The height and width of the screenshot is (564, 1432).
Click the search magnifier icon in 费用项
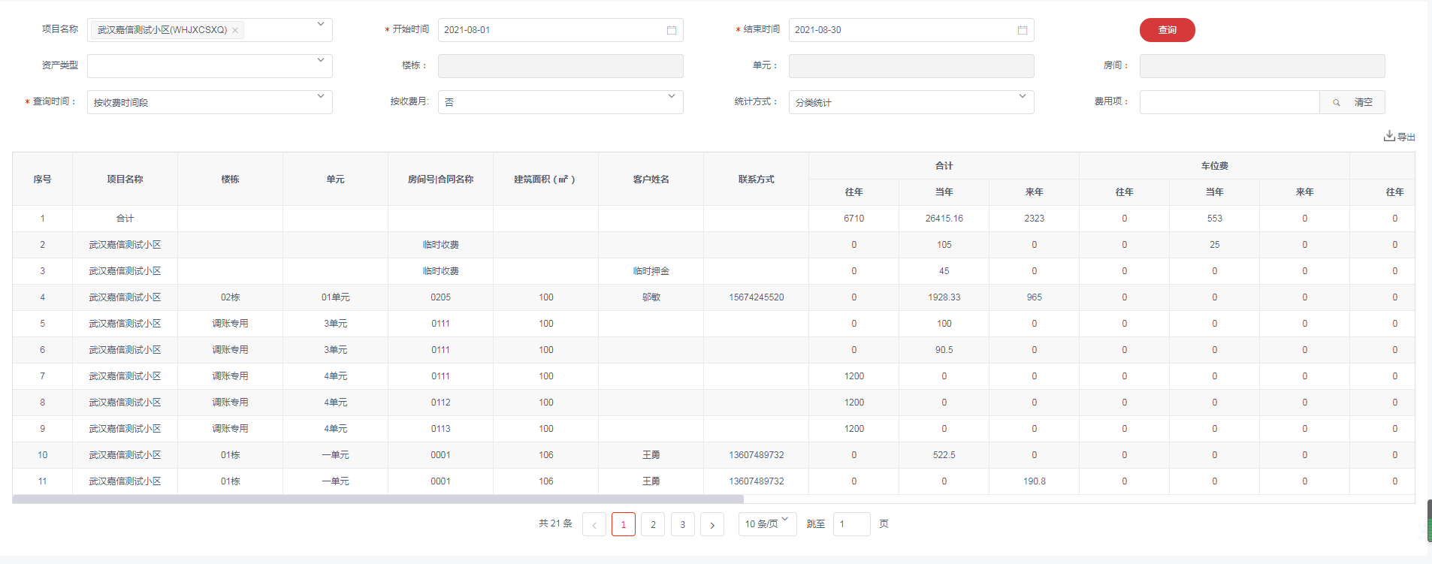tap(1336, 102)
